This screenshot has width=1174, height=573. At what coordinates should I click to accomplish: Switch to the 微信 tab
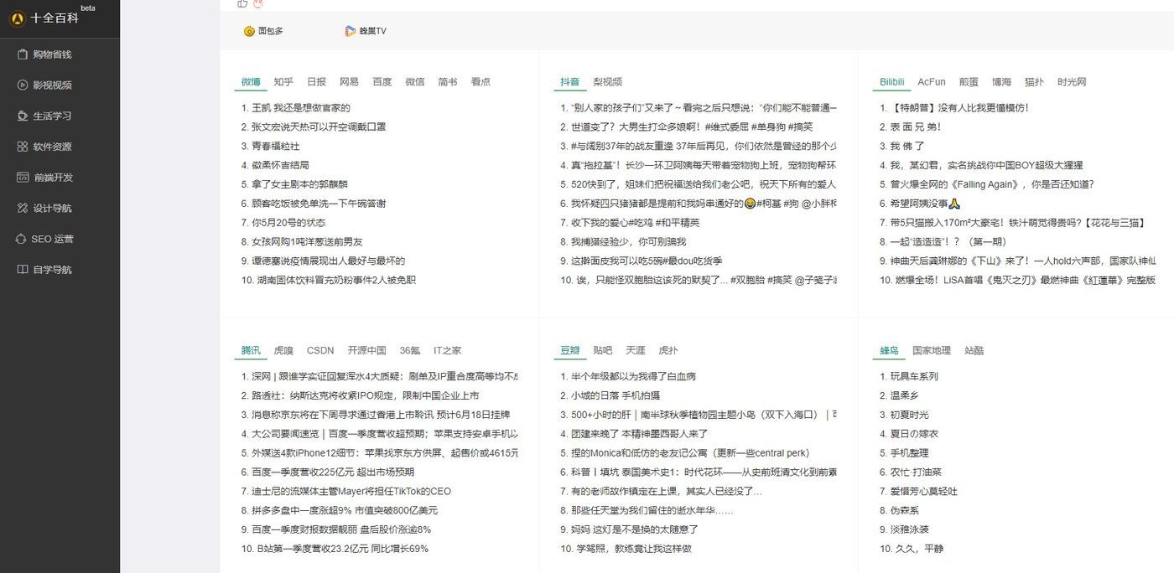[x=415, y=82]
